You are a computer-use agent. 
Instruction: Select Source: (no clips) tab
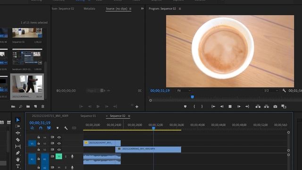pos(117,8)
